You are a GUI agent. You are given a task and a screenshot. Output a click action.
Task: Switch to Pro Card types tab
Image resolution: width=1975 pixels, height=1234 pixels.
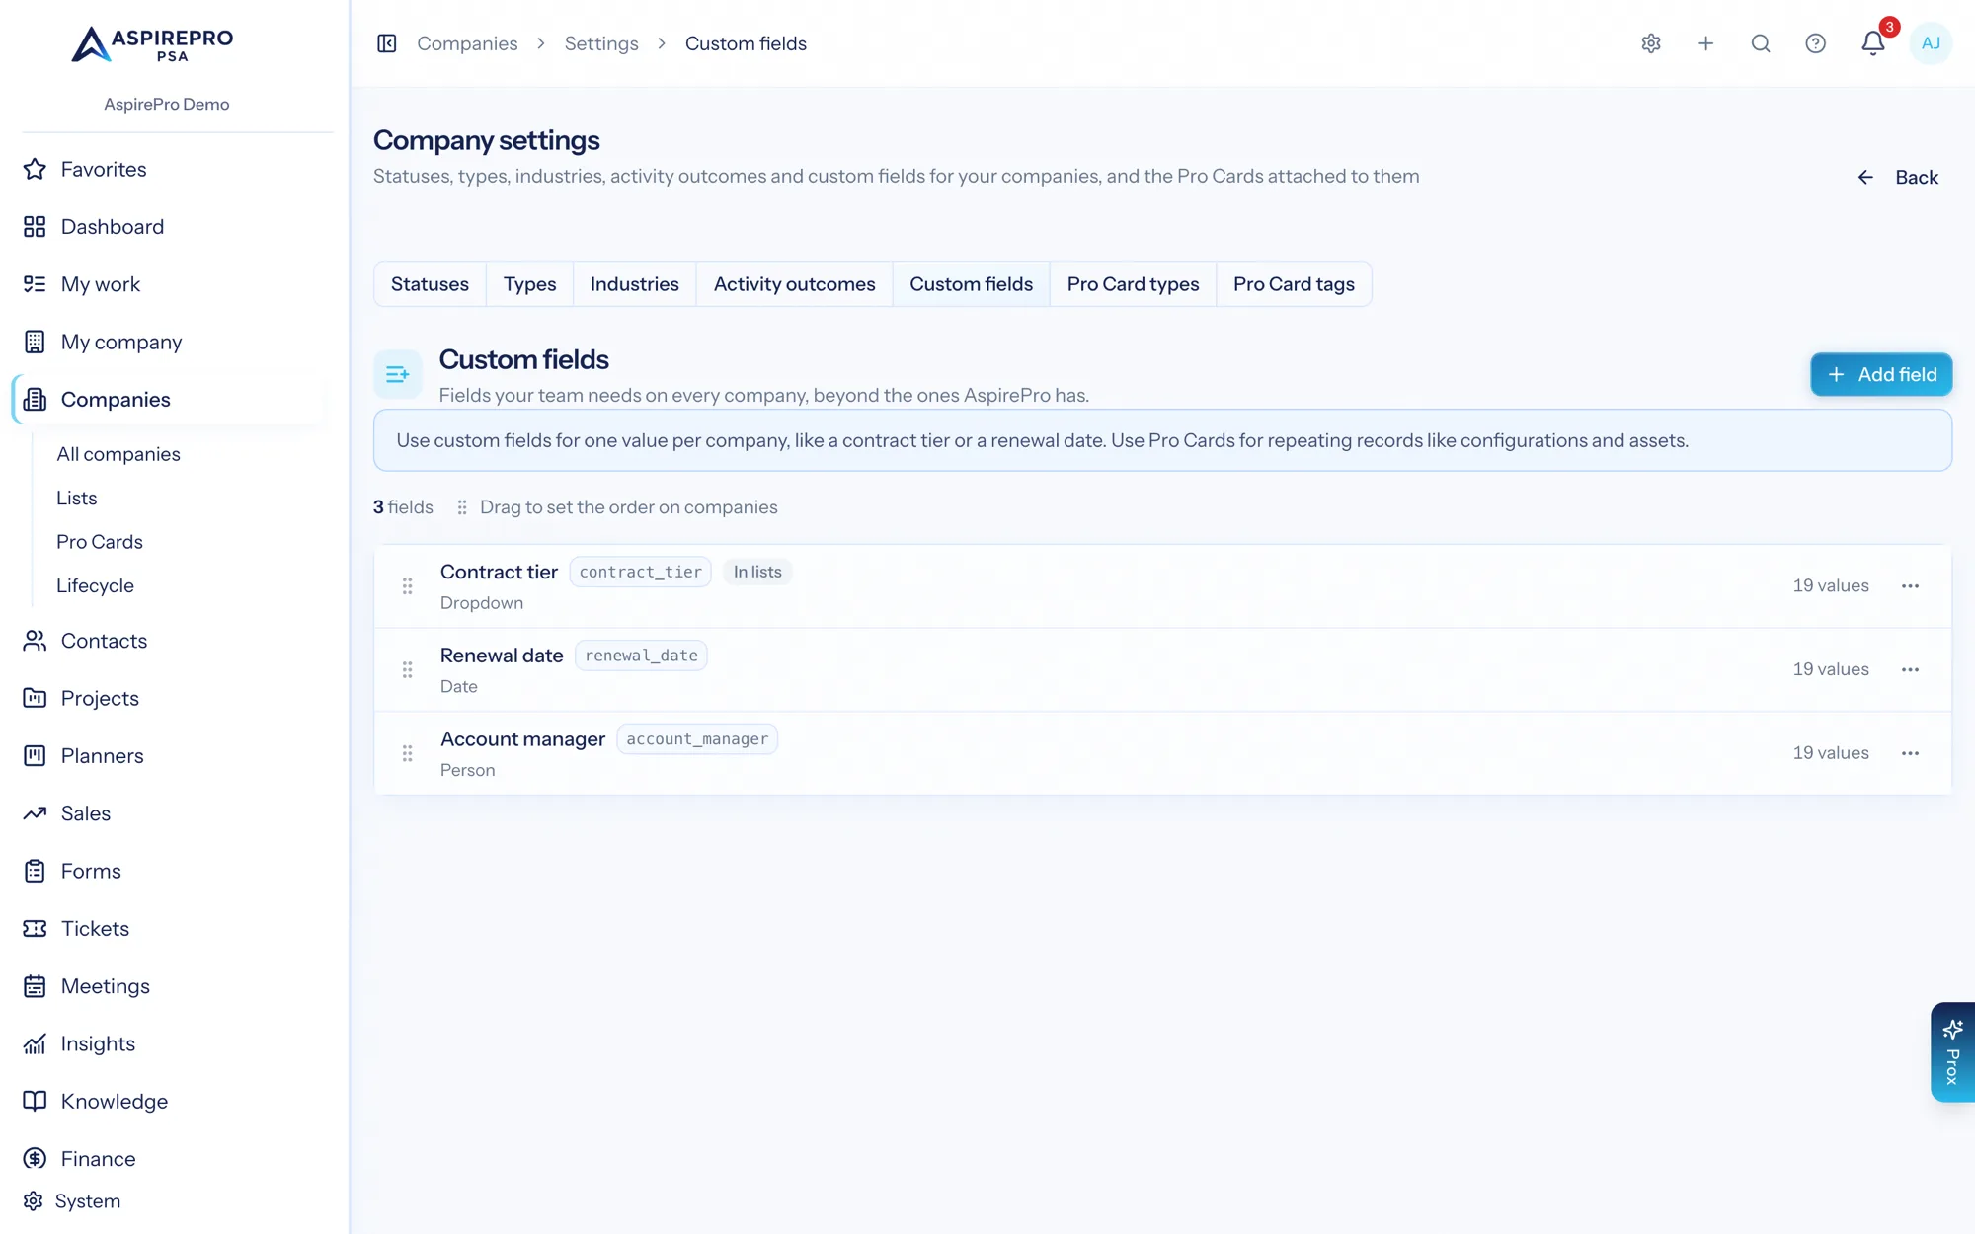(1134, 284)
